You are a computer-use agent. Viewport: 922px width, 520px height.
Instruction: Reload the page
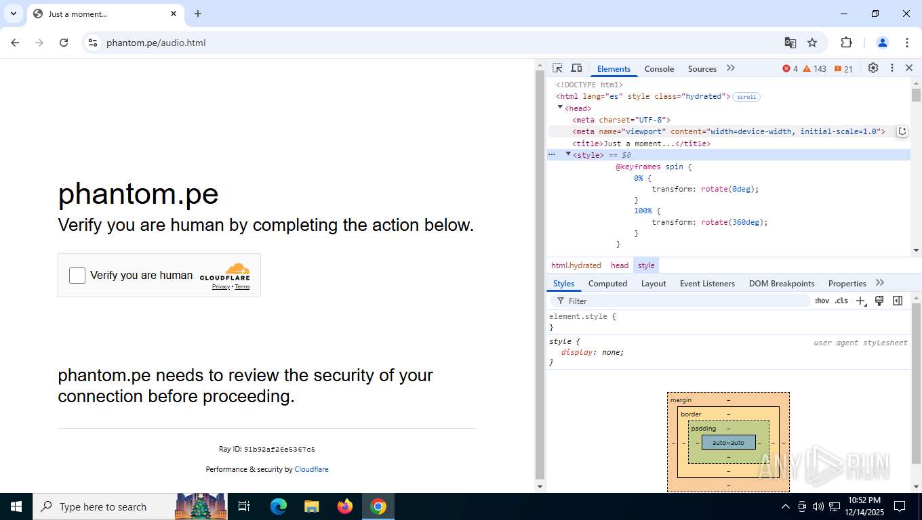pyautogui.click(x=64, y=43)
